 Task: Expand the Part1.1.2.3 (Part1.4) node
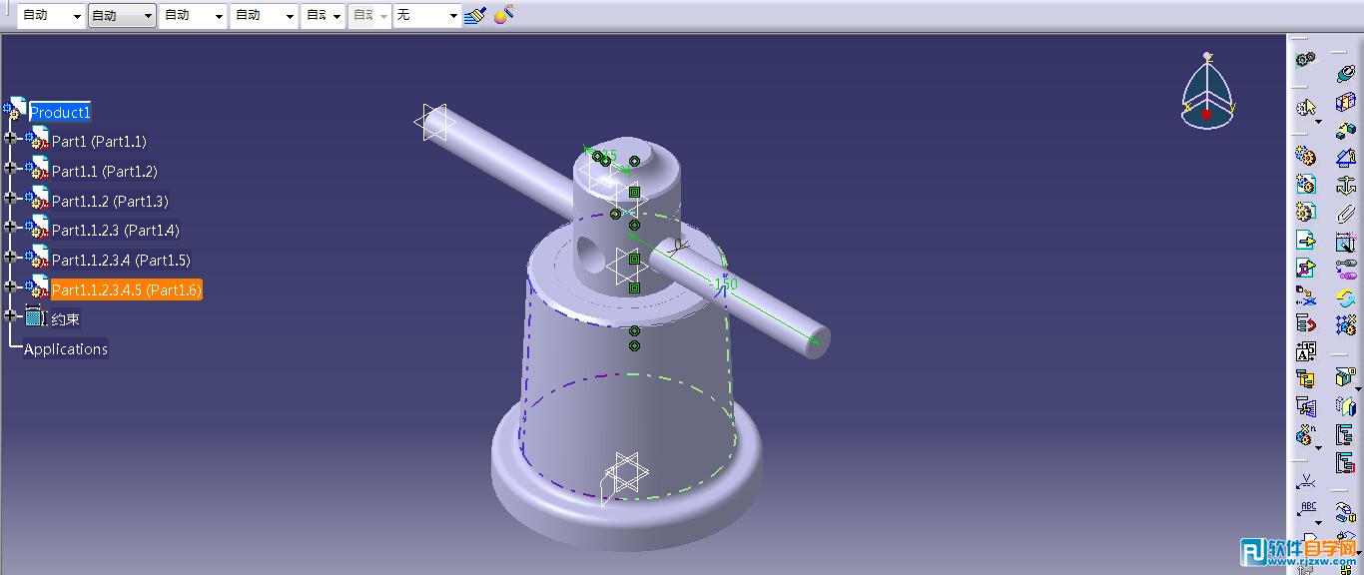11,227
